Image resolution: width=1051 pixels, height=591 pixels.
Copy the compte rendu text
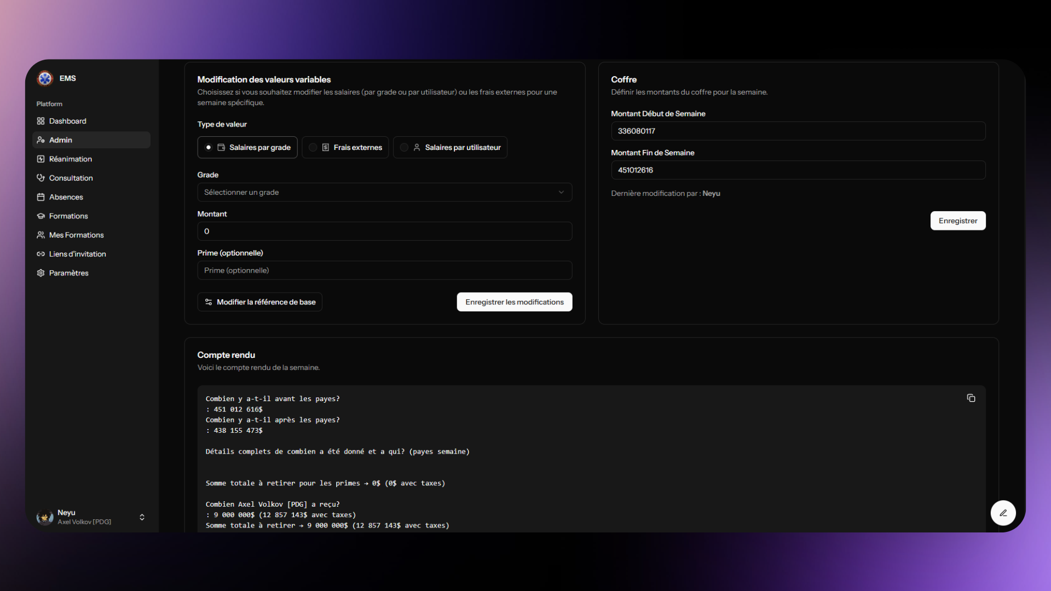point(971,398)
